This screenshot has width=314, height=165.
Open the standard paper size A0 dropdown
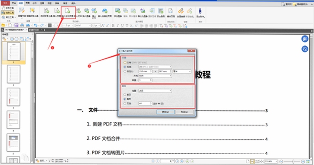pyautogui.click(x=155, y=67)
